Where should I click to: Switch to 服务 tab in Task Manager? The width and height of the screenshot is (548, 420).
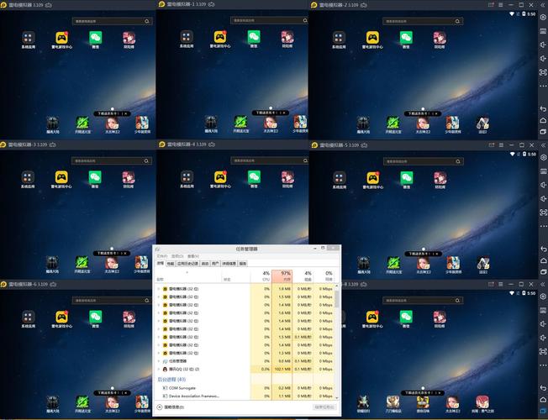pos(243,264)
